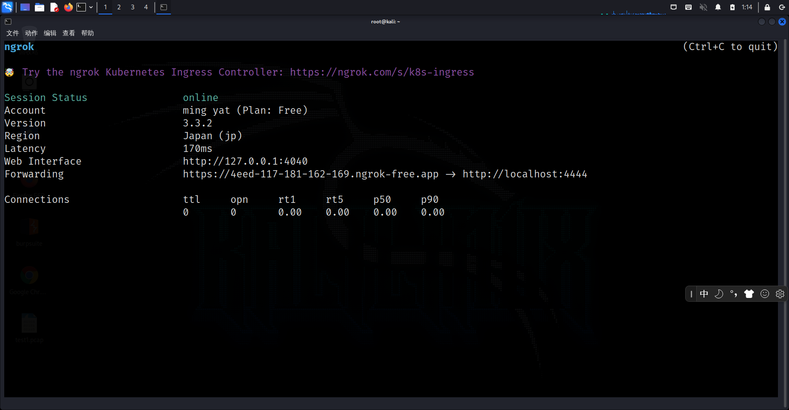The height and width of the screenshot is (410, 789).
Task: Click the 'opn' connections column header
Action: (x=239, y=199)
